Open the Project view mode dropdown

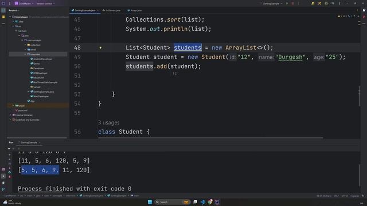(14, 10)
